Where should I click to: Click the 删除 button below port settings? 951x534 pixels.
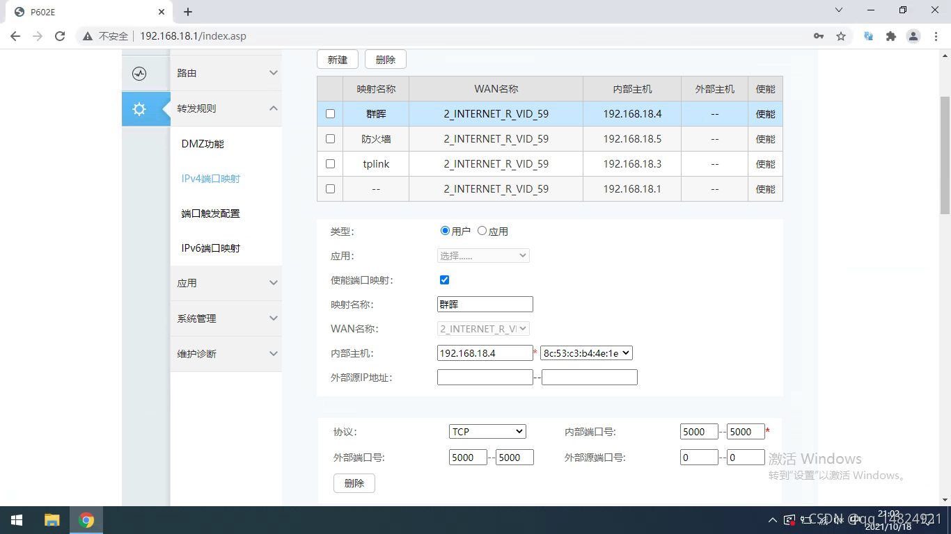click(354, 483)
